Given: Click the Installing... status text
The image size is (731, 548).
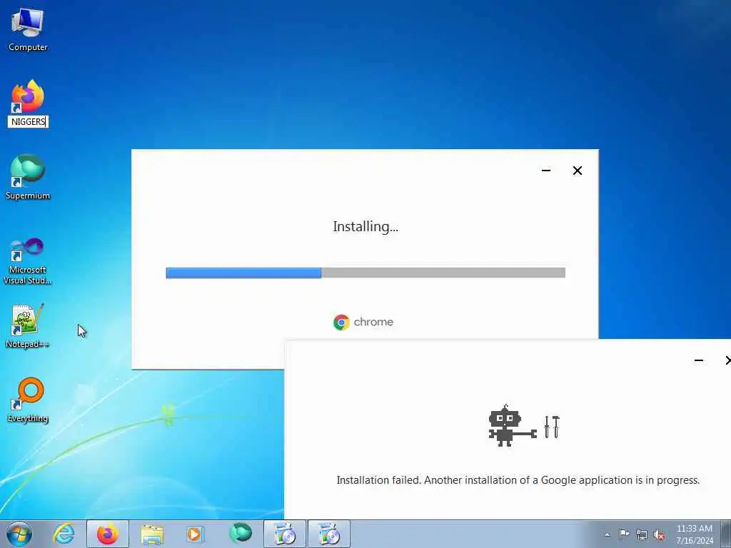Looking at the screenshot, I should coord(365,226).
